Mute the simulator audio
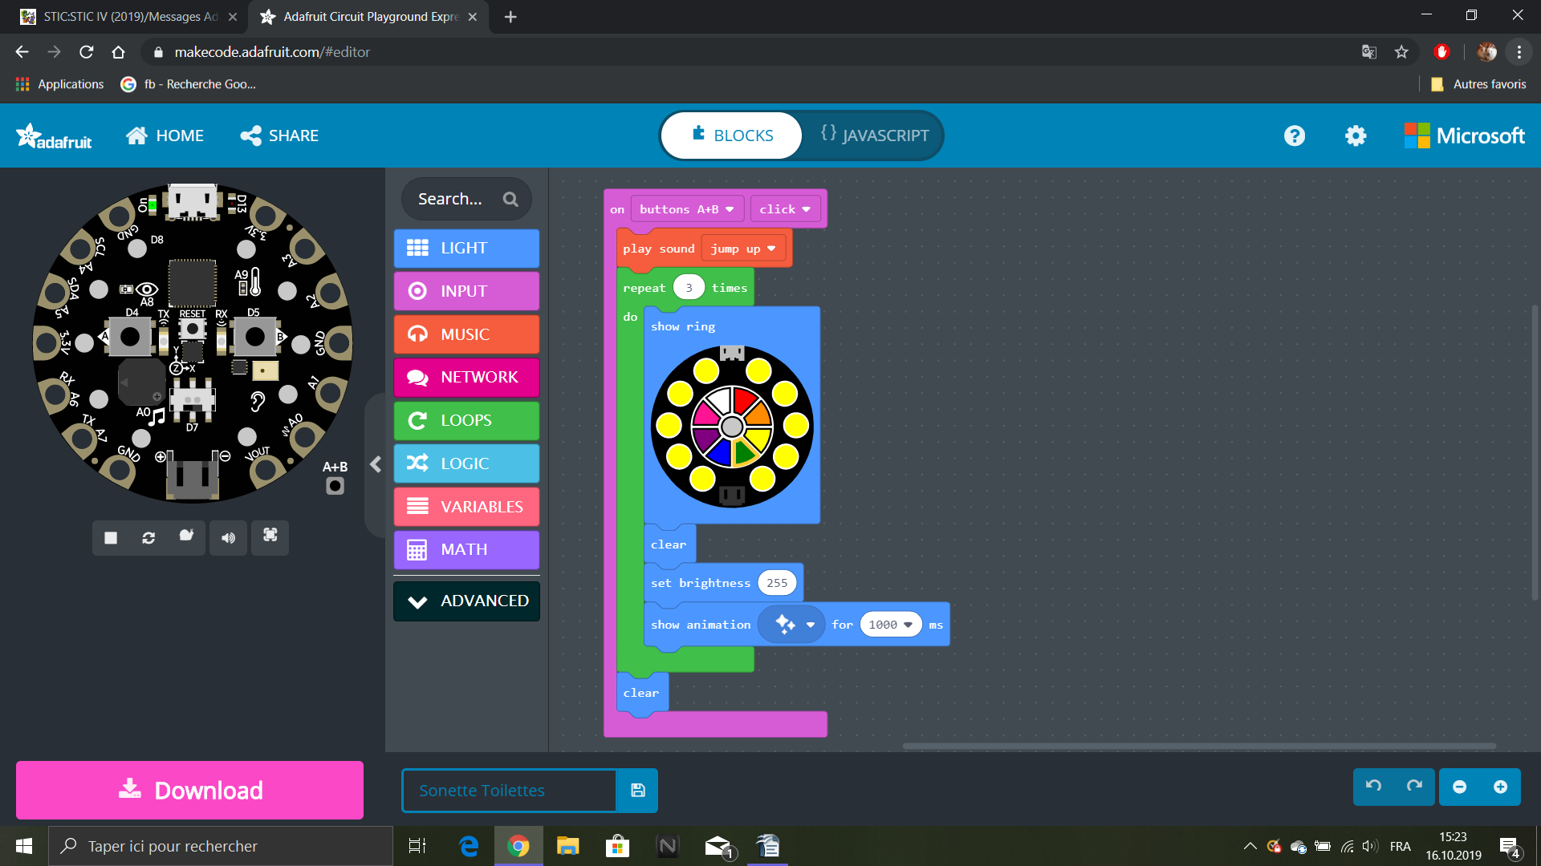1541x866 pixels. [229, 537]
